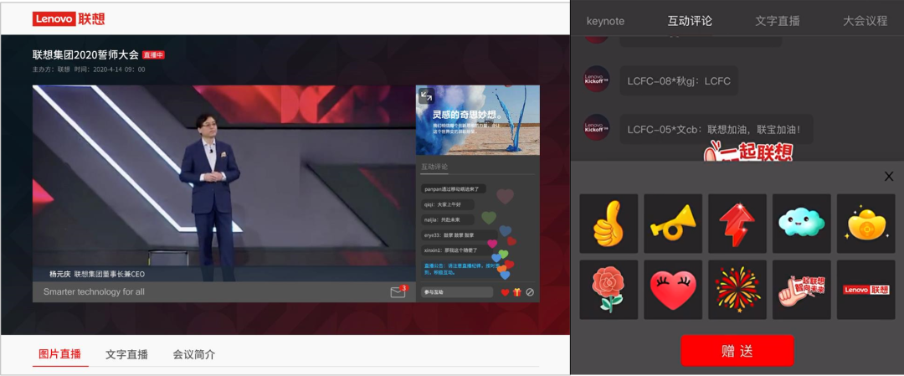Expand the slide preview with arrows icon
The image size is (904, 376).
pyautogui.click(x=426, y=96)
